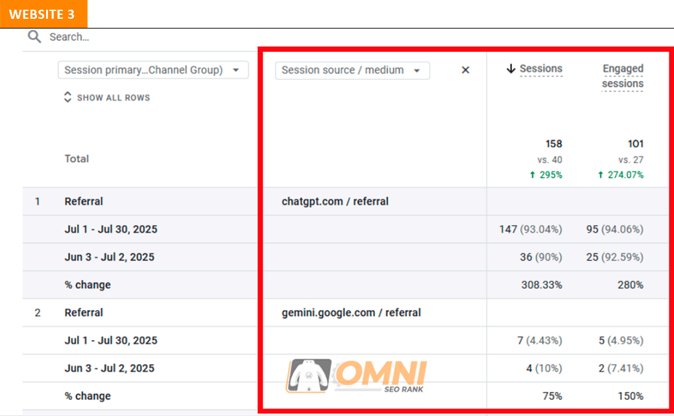Click engaged sessions value 25 (92.59%)

point(615,257)
